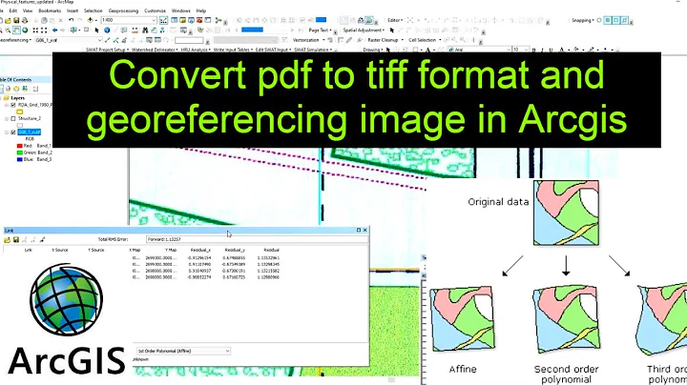The height and width of the screenshot is (385, 687).
Task: Open the Snapping dropdown menu
Action: pyautogui.click(x=583, y=20)
